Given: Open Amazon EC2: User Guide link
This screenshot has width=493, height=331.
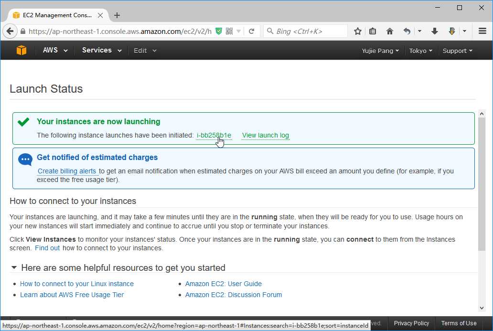Looking at the screenshot, I should point(223,284).
